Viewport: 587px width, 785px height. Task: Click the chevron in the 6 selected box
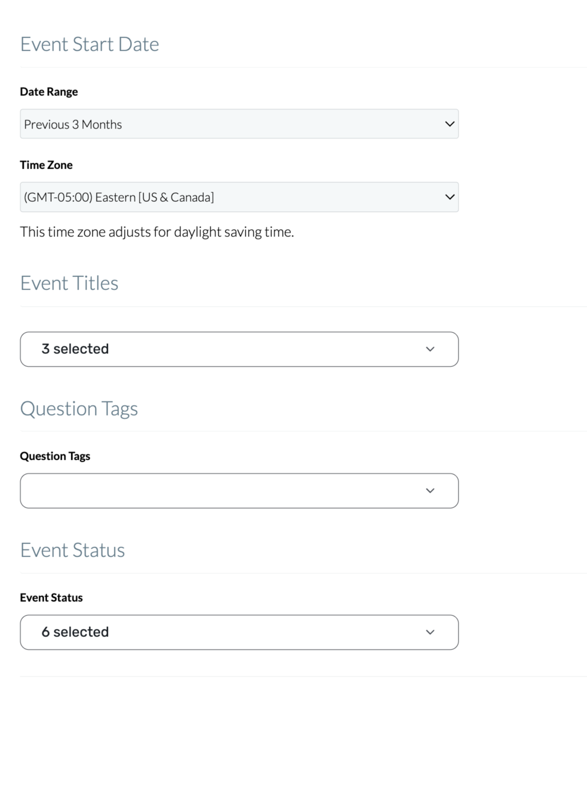click(430, 632)
